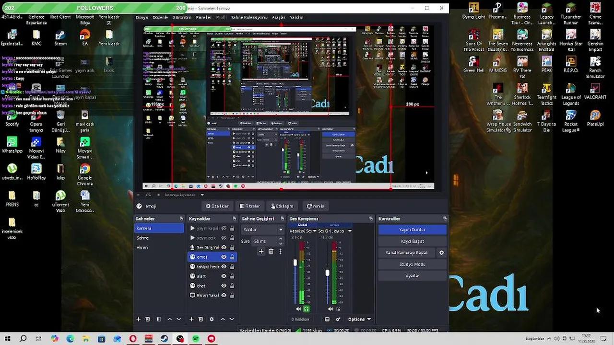
Task: Delete the selected emoji source (trash icon)
Action: coord(201,319)
